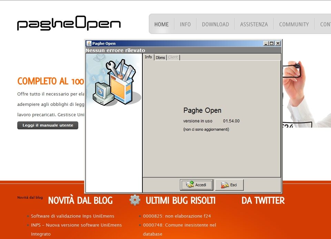
Task: Click the pagheOpen logo
Action: 69,24
